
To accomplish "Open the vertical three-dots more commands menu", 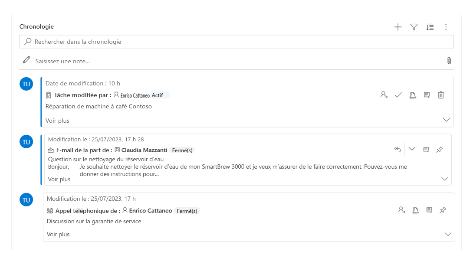I will (446, 27).
